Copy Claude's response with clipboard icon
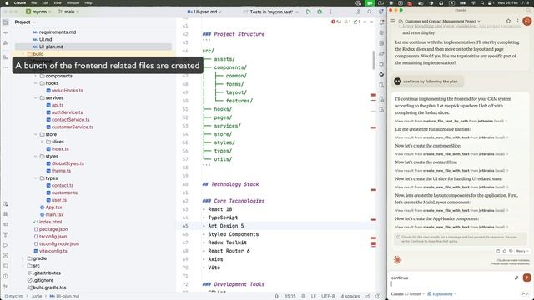534x300 pixels. click(x=498, y=251)
